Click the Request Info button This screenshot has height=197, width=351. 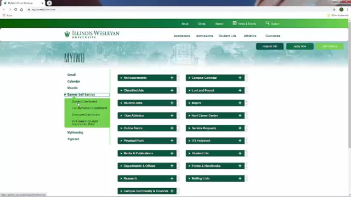pyautogui.click(x=270, y=47)
